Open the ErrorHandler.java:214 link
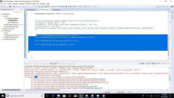174x98 pixels. tap(88, 86)
